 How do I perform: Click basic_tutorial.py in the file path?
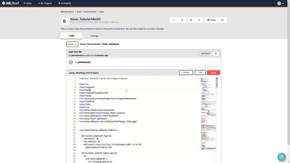pyautogui.click(x=111, y=44)
